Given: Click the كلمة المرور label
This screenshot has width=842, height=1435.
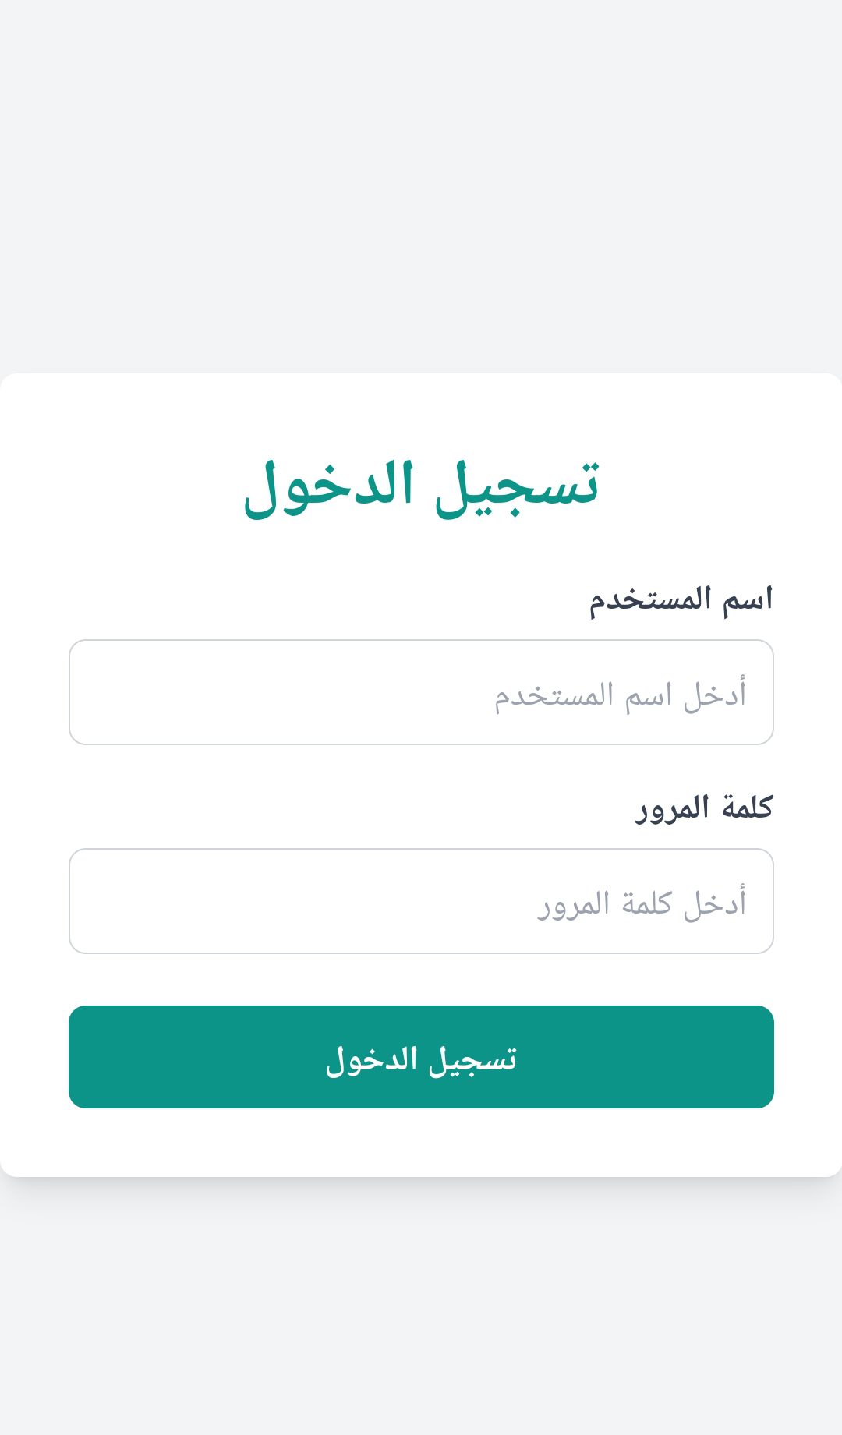Looking at the screenshot, I should pyautogui.click(x=703, y=808).
